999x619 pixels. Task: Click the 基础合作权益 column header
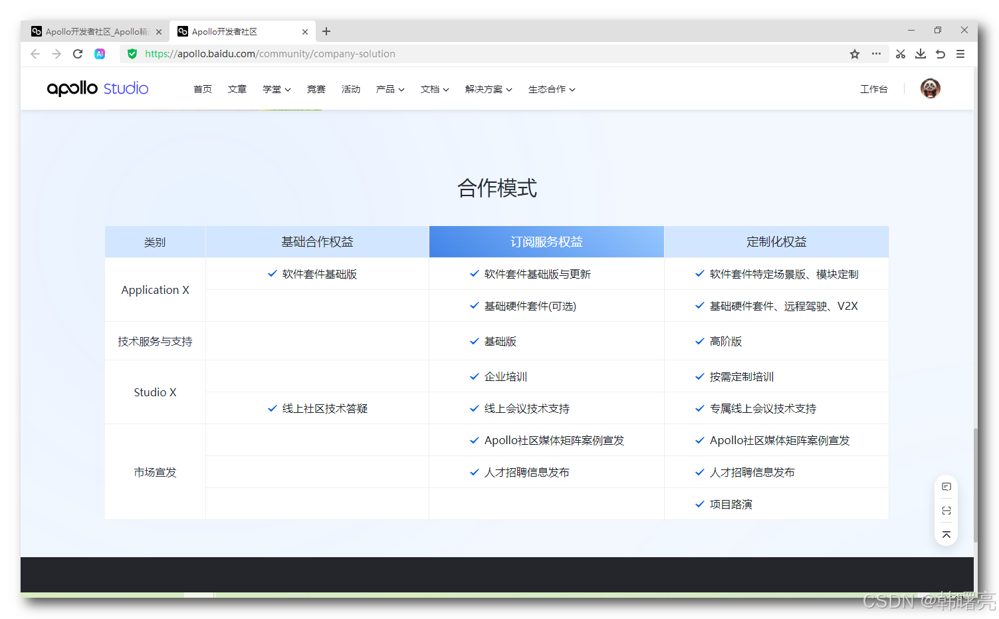[x=317, y=242]
